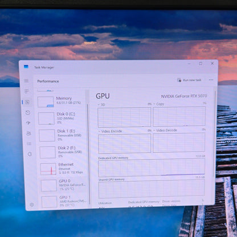The height and width of the screenshot is (237, 237).
Task: Open the three-dot more options menu
Action: (211, 80)
